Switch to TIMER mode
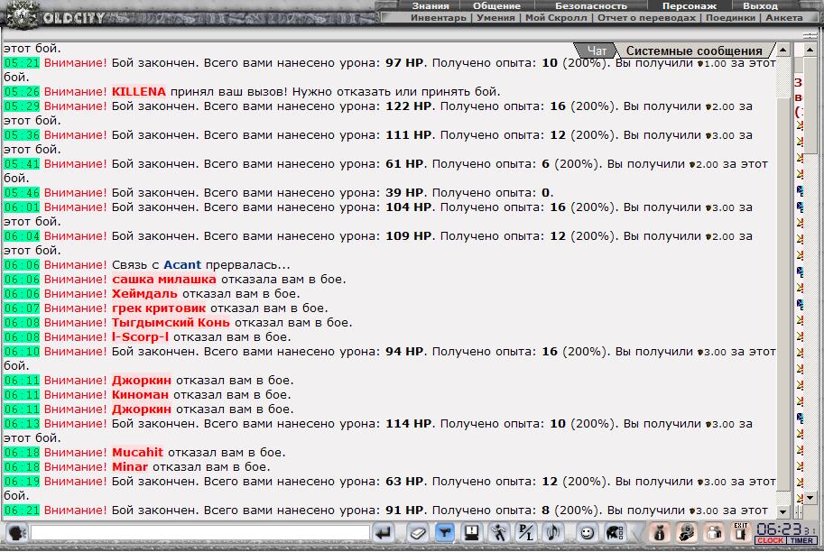Screen dimensions: 824x552 coord(801,540)
